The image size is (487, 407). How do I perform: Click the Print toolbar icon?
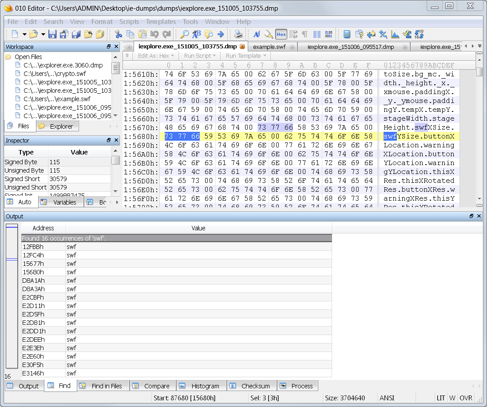point(238,34)
